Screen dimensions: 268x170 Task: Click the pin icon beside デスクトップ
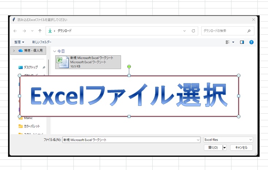coord(44,68)
